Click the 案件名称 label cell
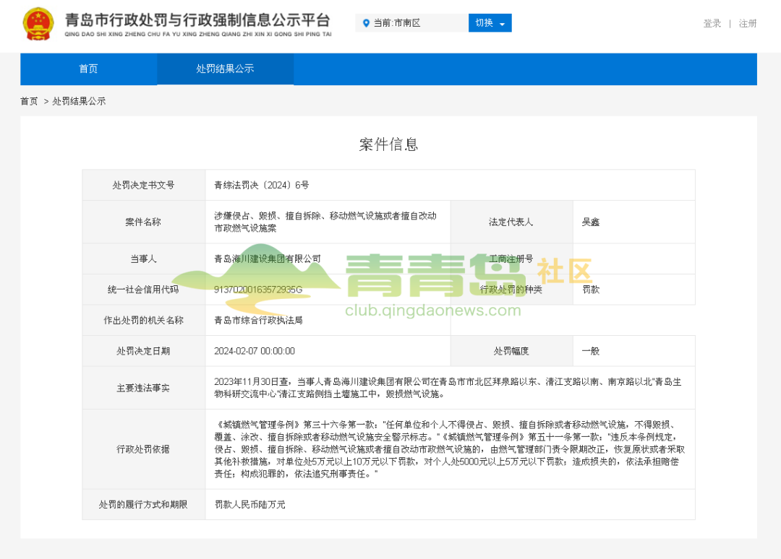The image size is (781, 559). click(143, 222)
